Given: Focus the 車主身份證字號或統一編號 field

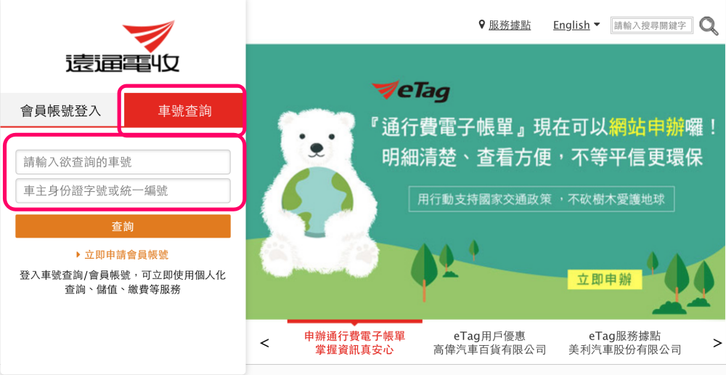Looking at the screenshot, I should pyautogui.click(x=123, y=190).
